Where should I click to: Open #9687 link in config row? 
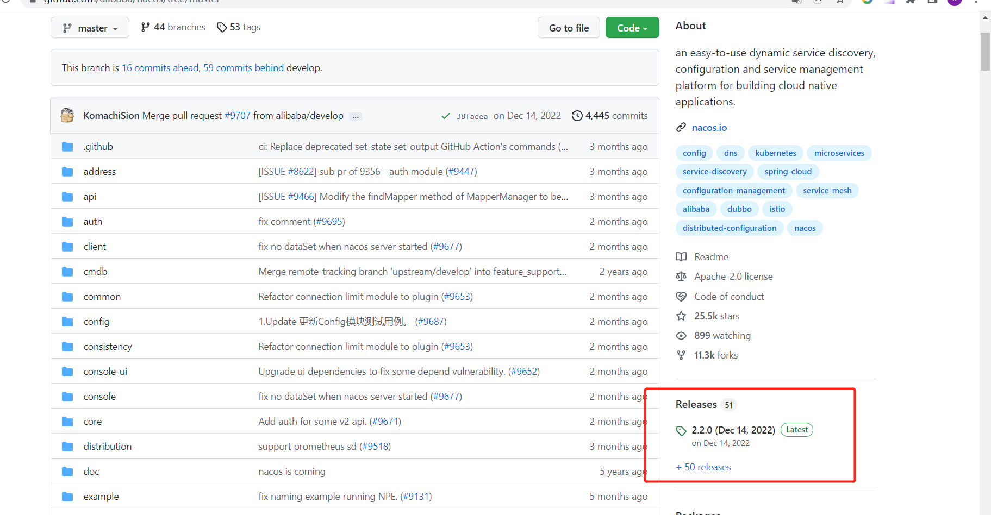(431, 322)
